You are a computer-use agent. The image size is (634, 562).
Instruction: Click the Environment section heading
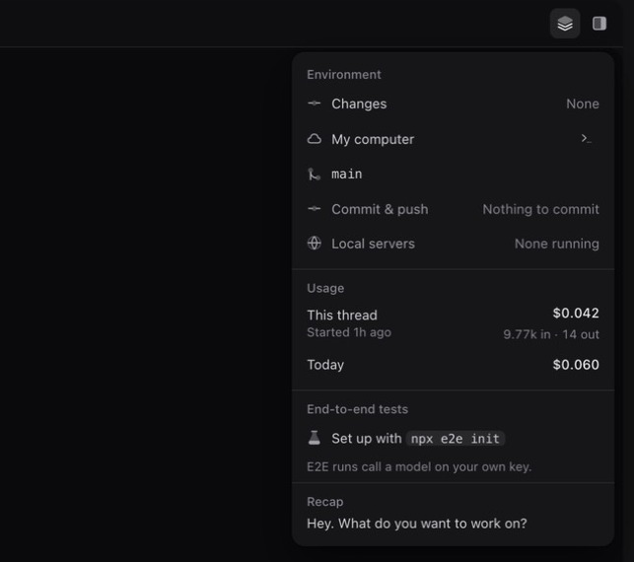click(344, 75)
